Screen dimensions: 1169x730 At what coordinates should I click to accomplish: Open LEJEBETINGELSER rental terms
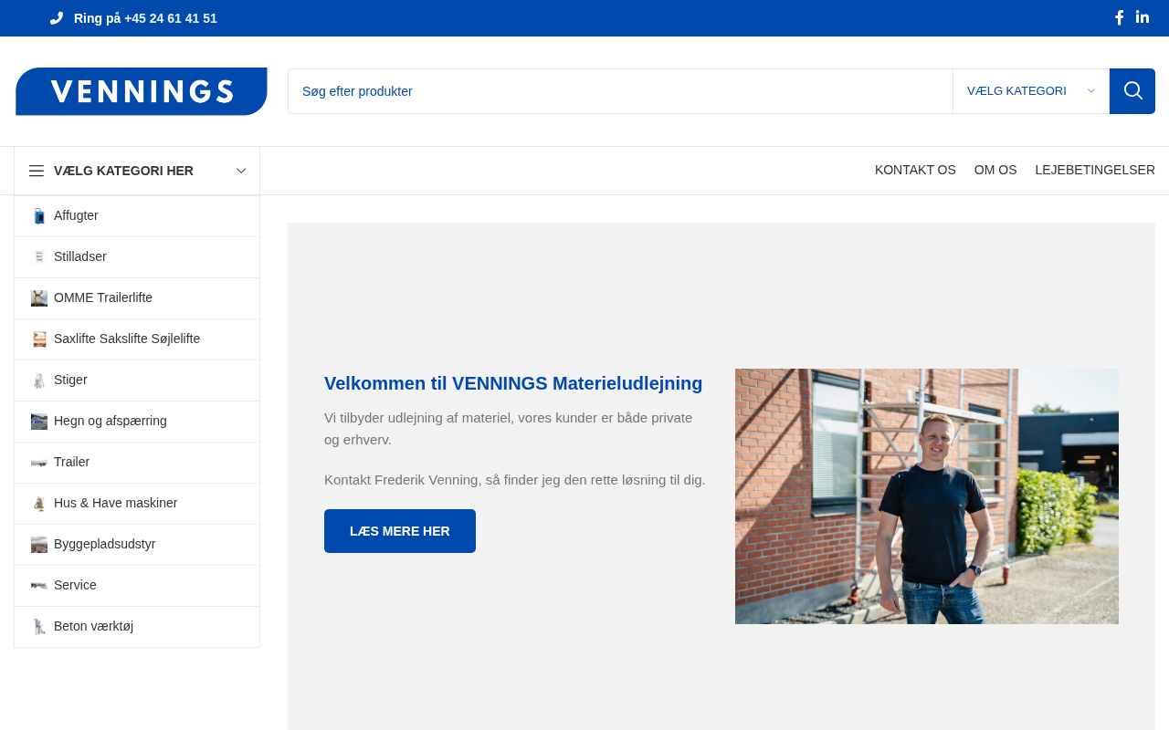[1095, 170]
